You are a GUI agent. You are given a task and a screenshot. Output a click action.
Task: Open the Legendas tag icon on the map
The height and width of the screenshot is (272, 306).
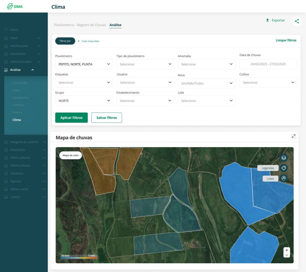pos(284,168)
